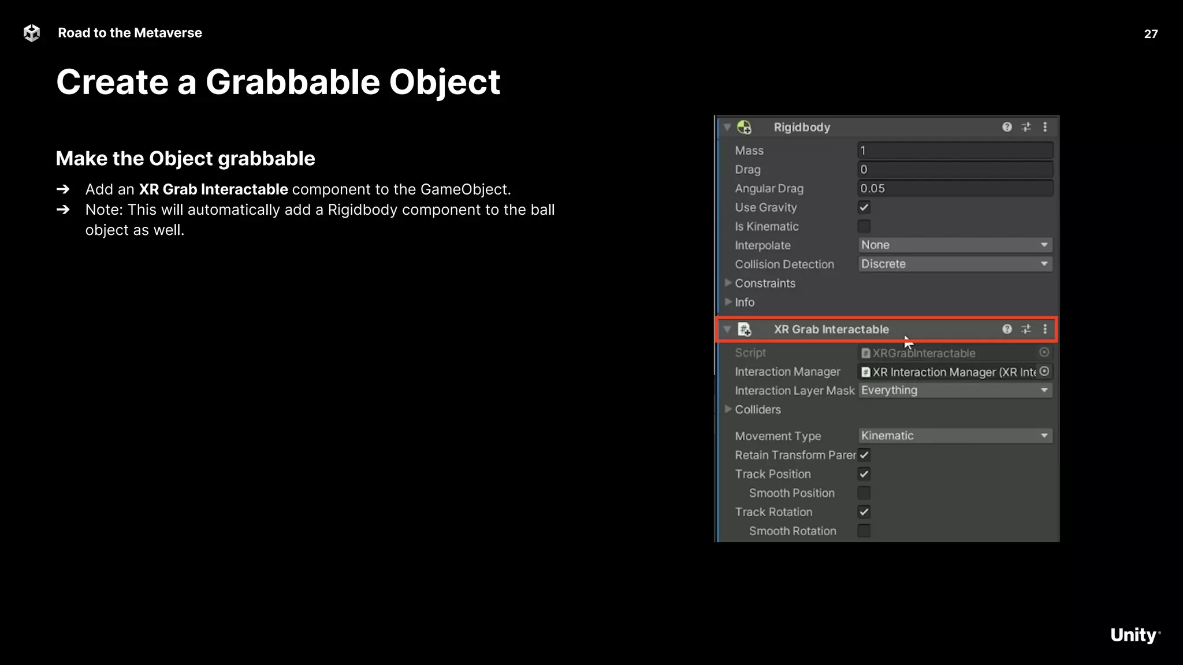
Task: Click the Movement Type label
Action: tap(777, 436)
